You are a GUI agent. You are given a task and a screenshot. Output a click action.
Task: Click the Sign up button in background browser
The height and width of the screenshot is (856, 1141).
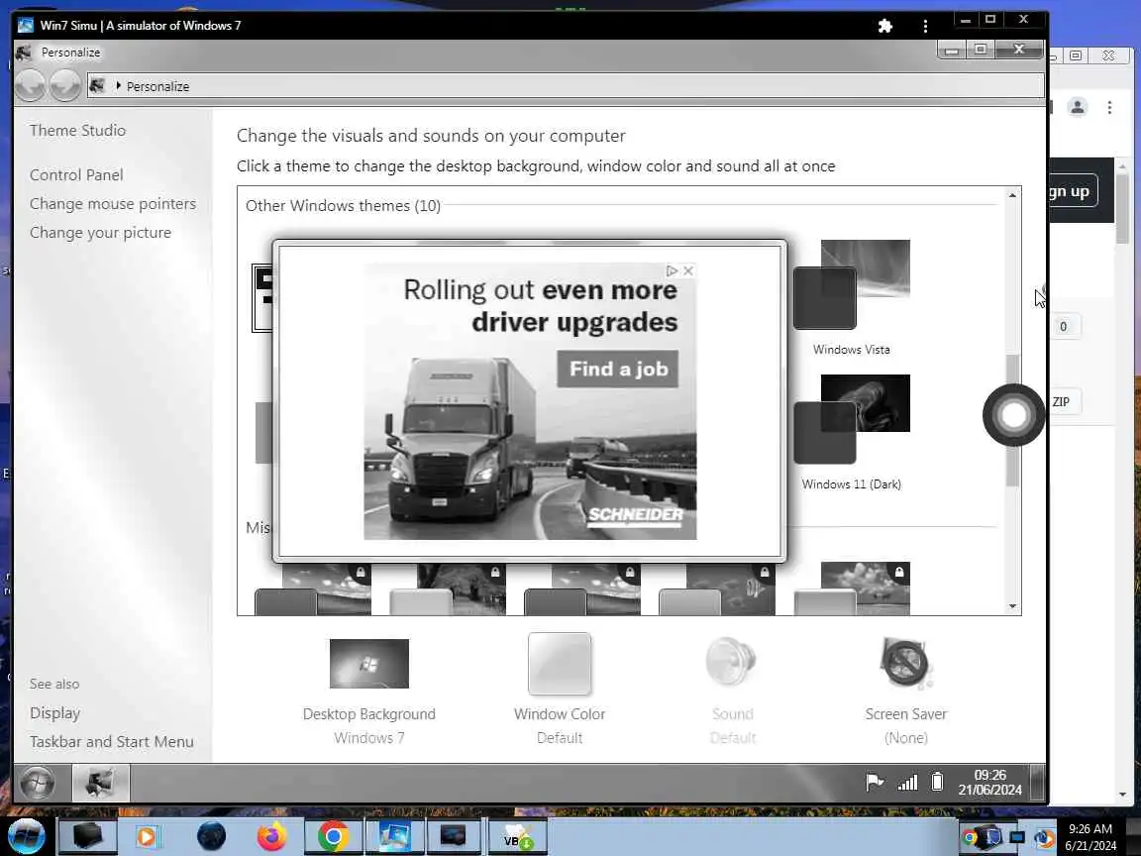point(1073,191)
